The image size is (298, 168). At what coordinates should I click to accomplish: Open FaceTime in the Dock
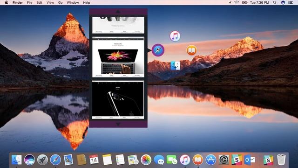point(172,160)
